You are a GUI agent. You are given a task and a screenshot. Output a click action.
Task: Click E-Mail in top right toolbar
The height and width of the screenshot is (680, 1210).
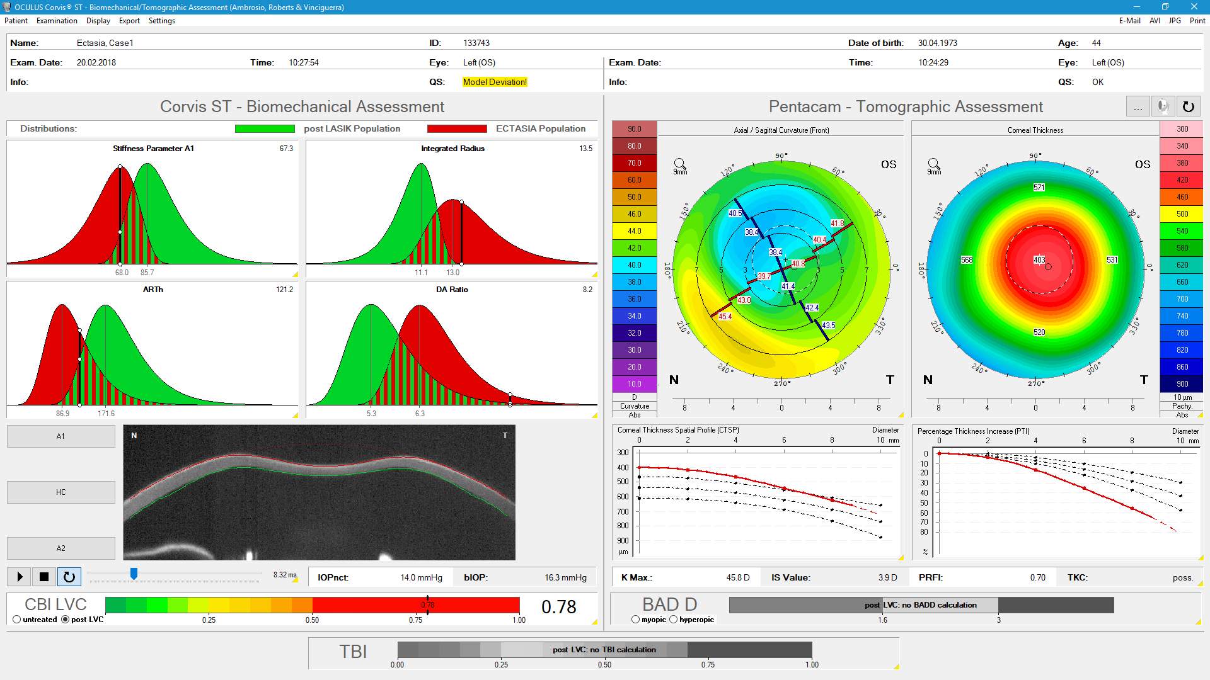(1129, 21)
